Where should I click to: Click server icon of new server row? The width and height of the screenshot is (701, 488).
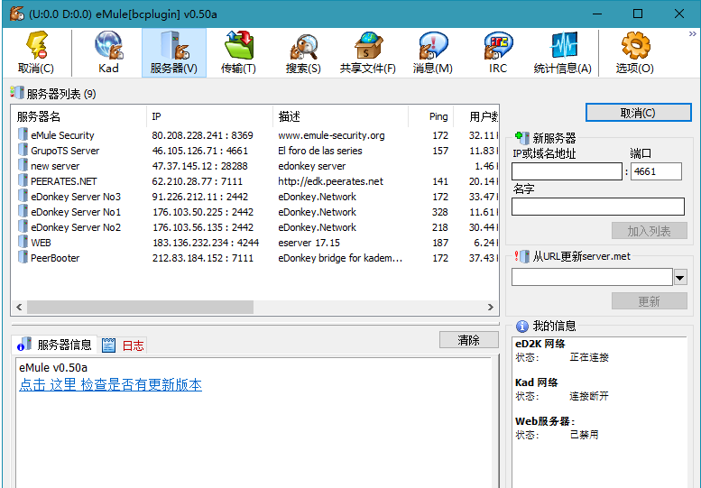tap(23, 165)
